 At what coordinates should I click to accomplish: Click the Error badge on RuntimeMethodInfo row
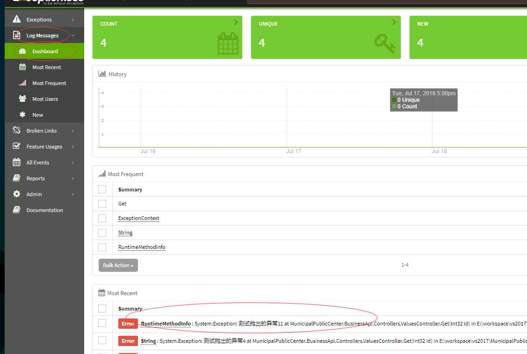tap(128, 324)
